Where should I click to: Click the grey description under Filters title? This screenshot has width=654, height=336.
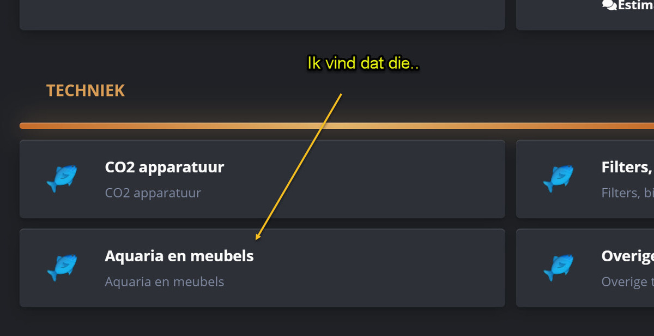[x=627, y=193]
